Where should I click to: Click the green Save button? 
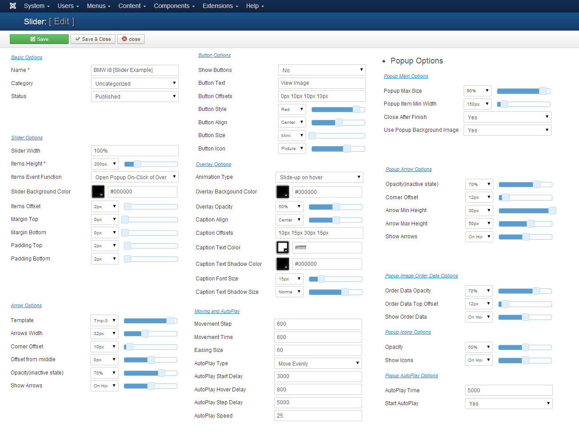click(x=39, y=39)
